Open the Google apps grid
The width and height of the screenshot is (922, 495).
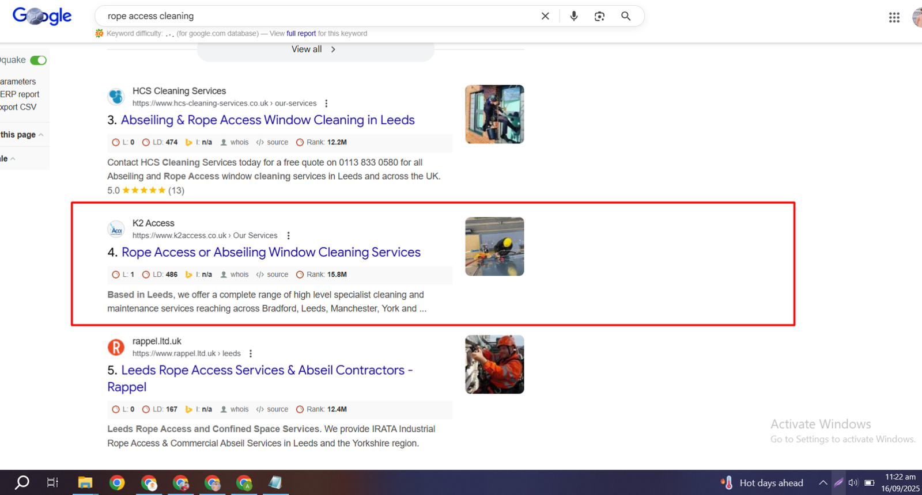click(x=894, y=17)
